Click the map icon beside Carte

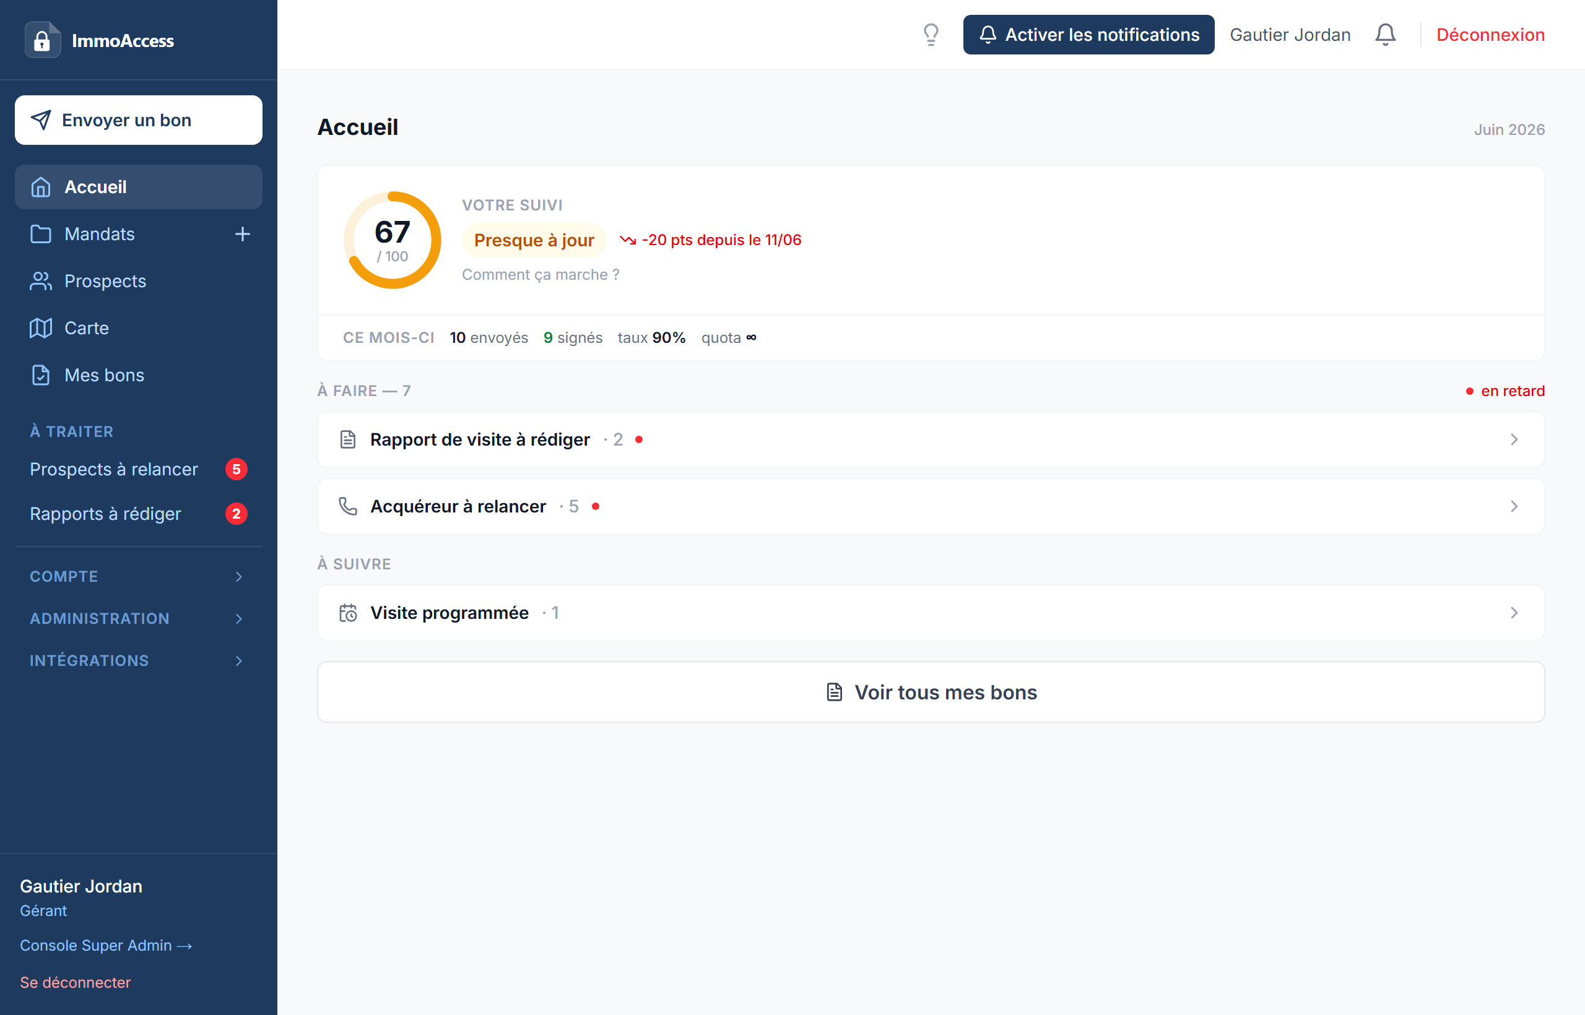41,328
